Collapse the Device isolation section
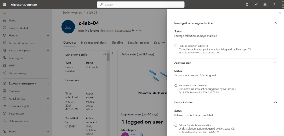This screenshot has height=136, width=284. coord(275,102)
